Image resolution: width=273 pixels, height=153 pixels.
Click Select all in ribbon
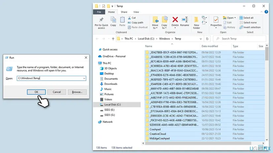coord(246,18)
